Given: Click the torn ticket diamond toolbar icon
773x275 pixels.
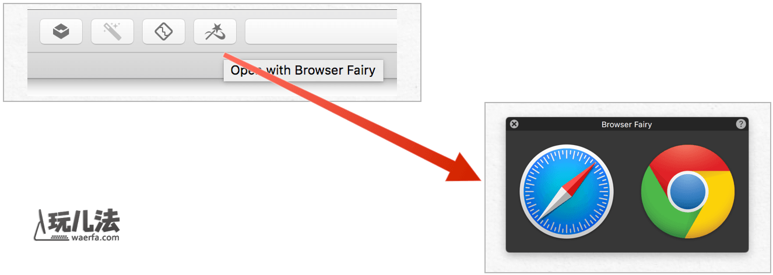Looking at the screenshot, I should click(164, 31).
